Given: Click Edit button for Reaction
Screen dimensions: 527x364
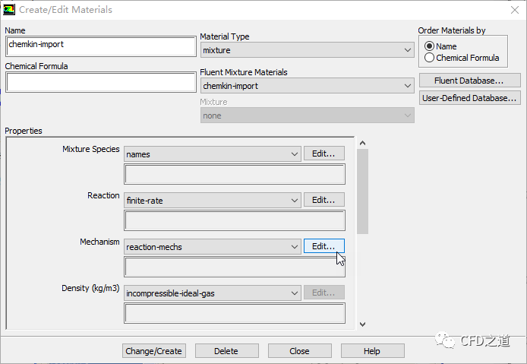Looking at the screenshot, I should [x=323, y=200].
